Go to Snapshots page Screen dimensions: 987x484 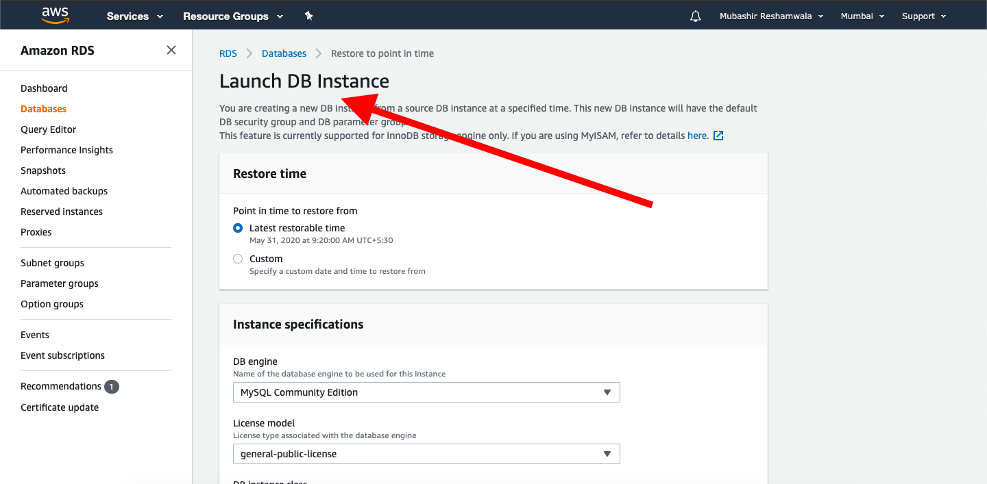click(x=43, y=170)
